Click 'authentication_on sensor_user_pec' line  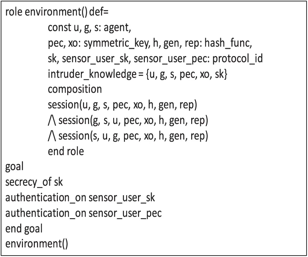pyautogui.click(x=83, y=214)
